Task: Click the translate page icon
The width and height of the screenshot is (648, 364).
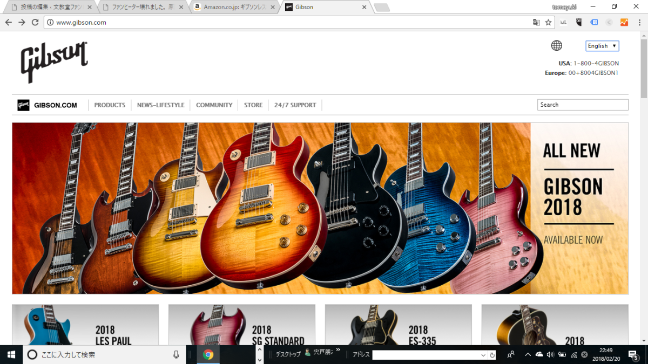Action: [536, 23]
